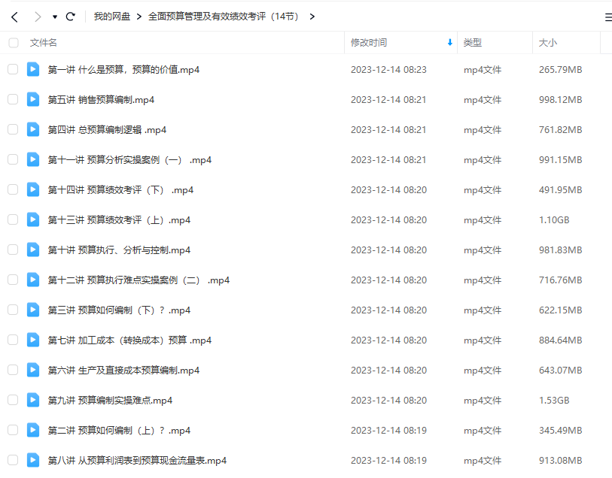Check box for 第十一讲 预算分析实操案例
This screenshot has height=478, width=612.
[x=13, y=159]
